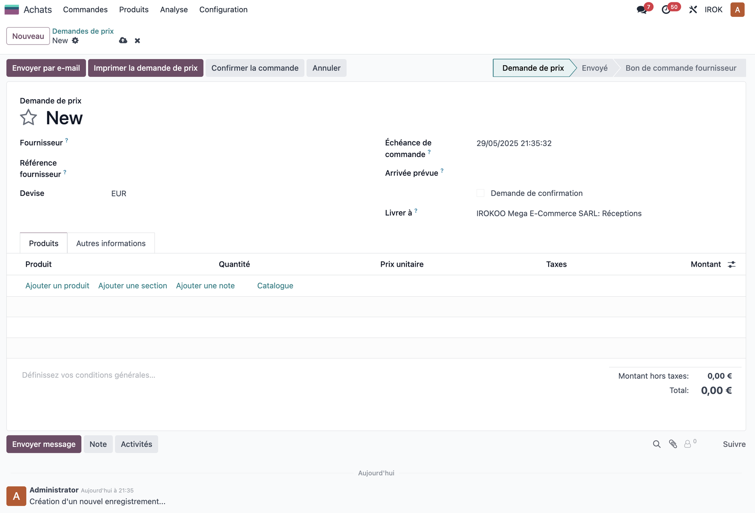755x513 pixels.
Task: Click the Ajouter un produit link
Action: click(57, 286)
